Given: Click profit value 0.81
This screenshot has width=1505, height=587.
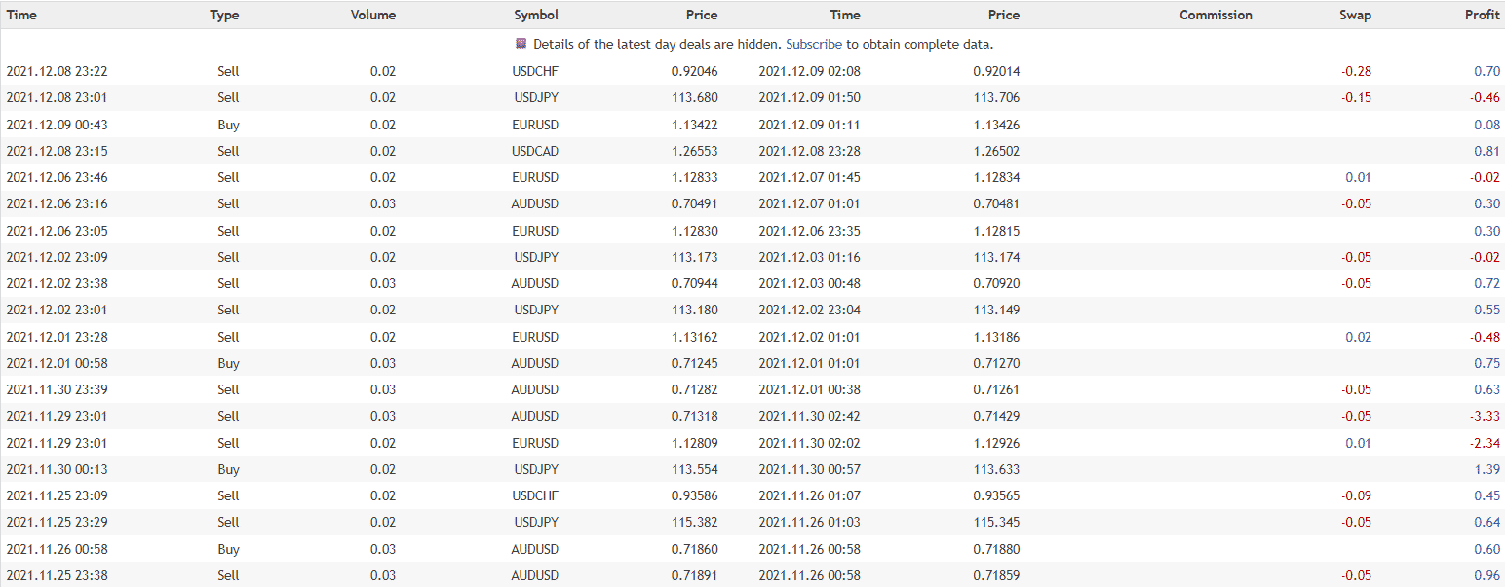Looking at the screenshot, I should (1487, 151).
